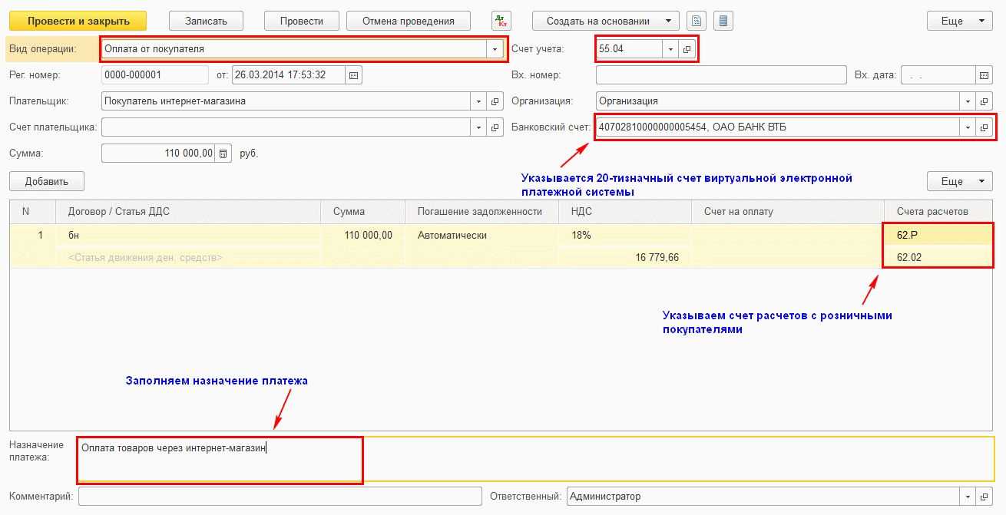Focus the Вх. номер field

[721, 75]
